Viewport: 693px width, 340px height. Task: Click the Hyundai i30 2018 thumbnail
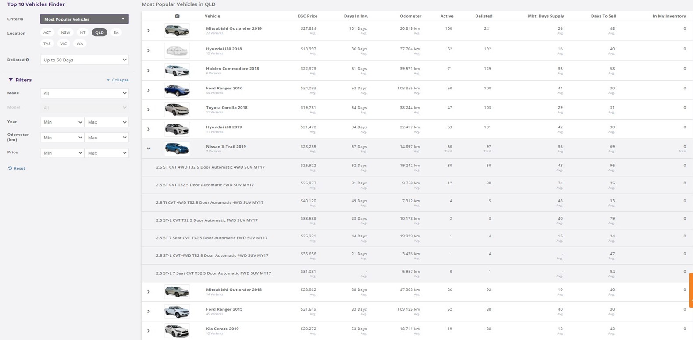pyautogui.click(x=177, y=51)
